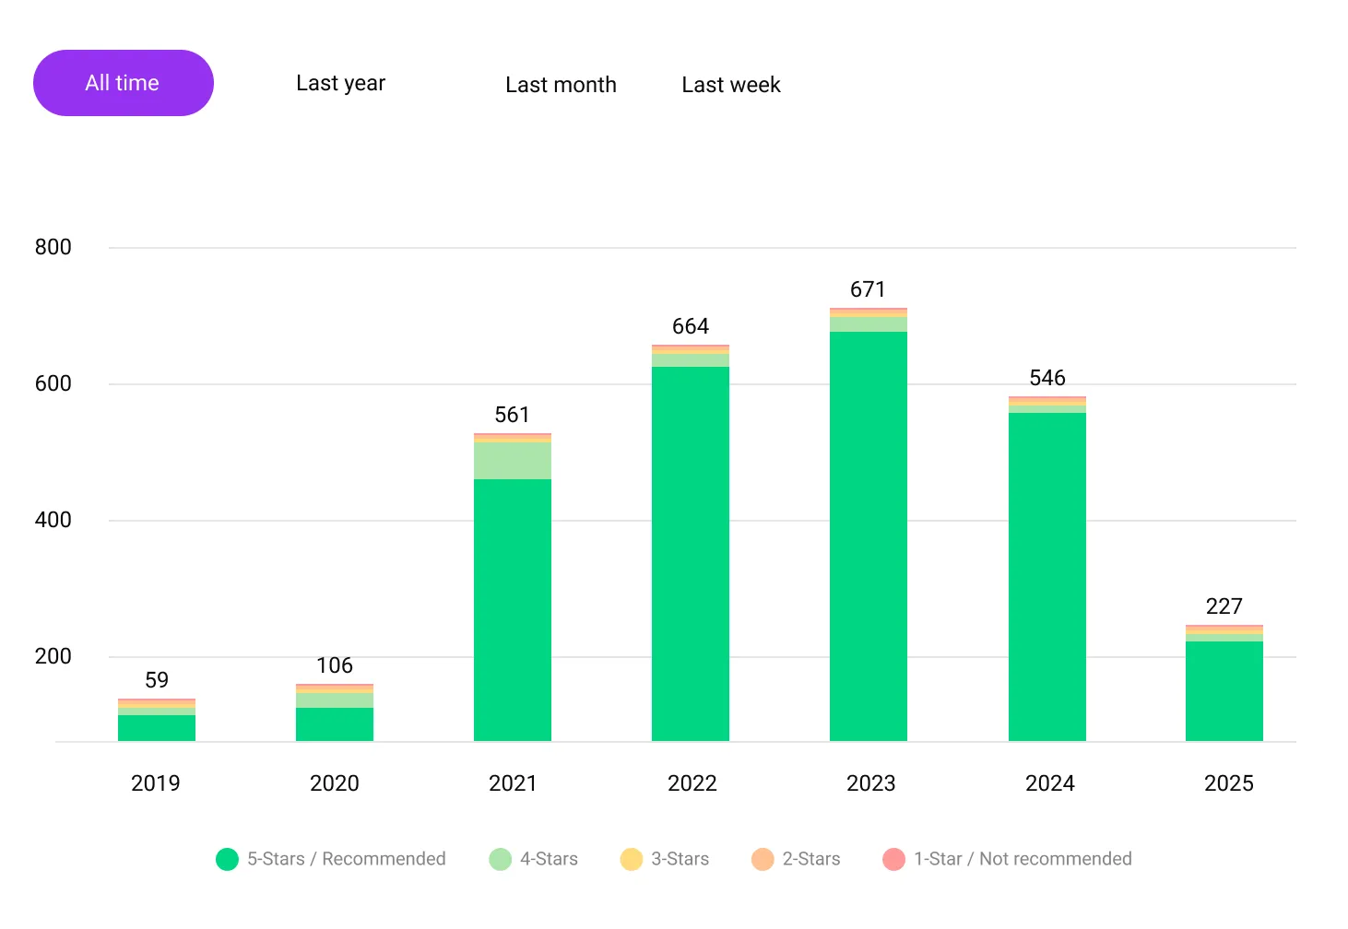Open the "Last week" filter
Image resolution: width=1348 pixels, height=929 pixels.
pyautogui.click(x=730, y=85)
